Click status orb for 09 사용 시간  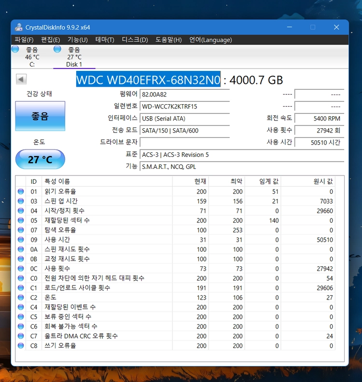[21, 240]
